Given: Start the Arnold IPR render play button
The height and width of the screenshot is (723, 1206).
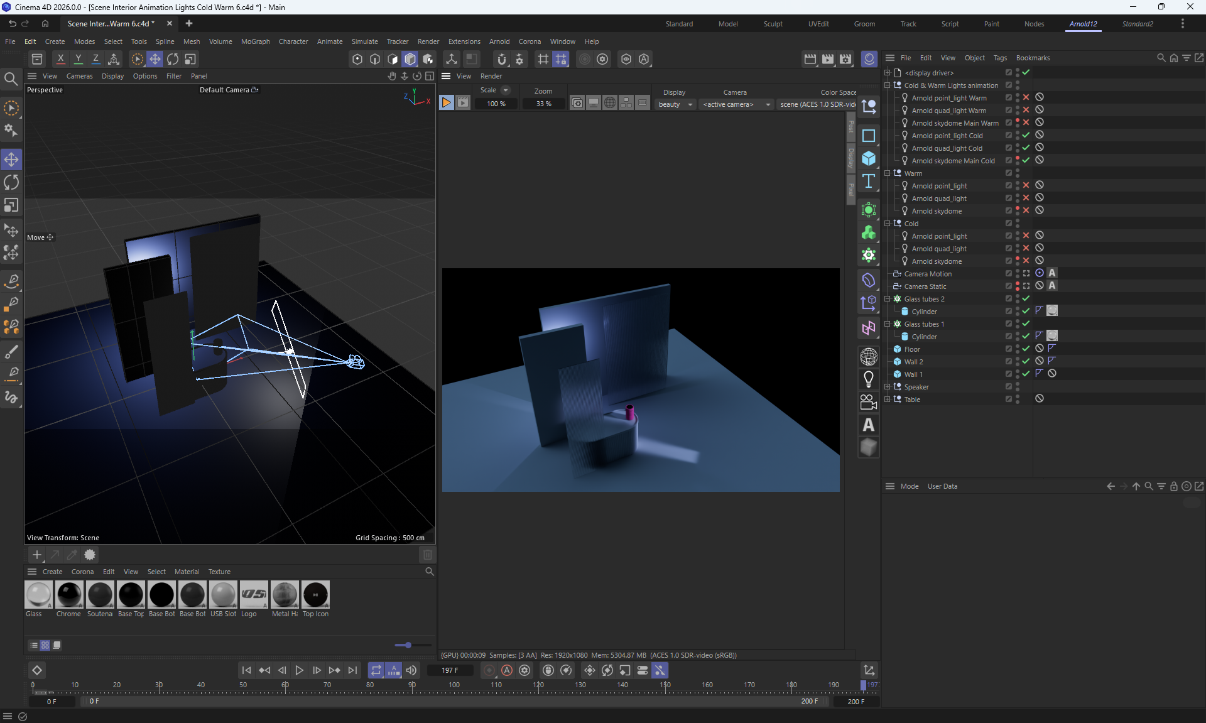Looking at the screenshot, I should (x=446, y=103).
